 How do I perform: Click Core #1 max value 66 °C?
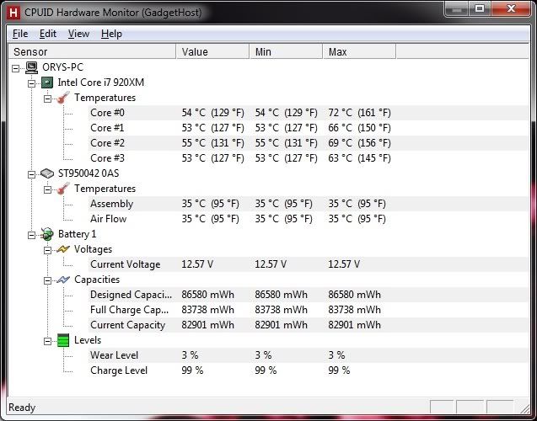(359, 128)
